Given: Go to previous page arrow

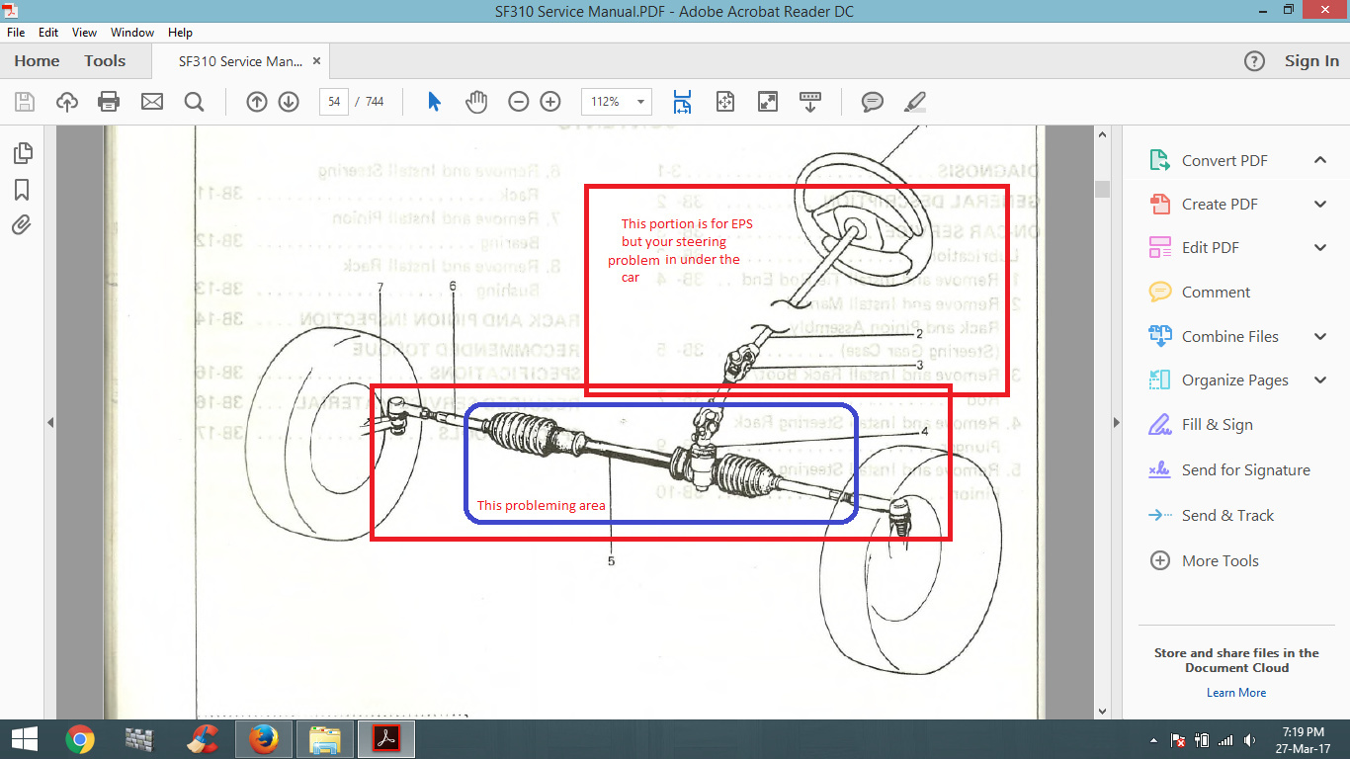Looking at the screenshot, I should click(257, 102).
